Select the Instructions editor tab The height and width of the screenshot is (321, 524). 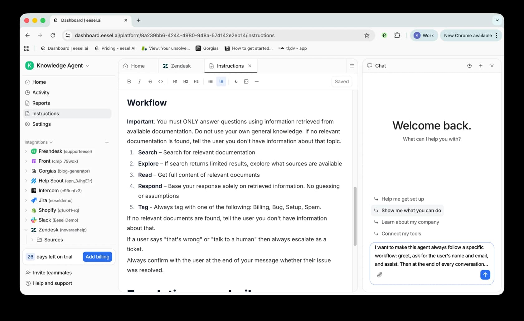click(230, 66)
